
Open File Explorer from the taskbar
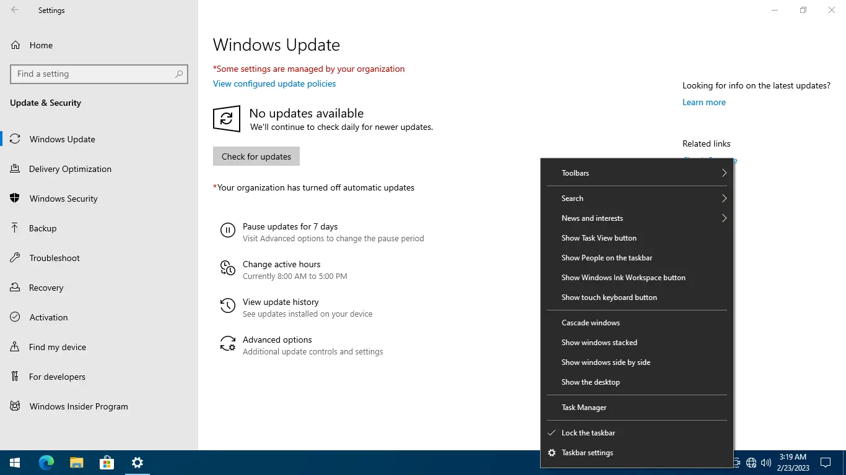[x=76, y=463]
